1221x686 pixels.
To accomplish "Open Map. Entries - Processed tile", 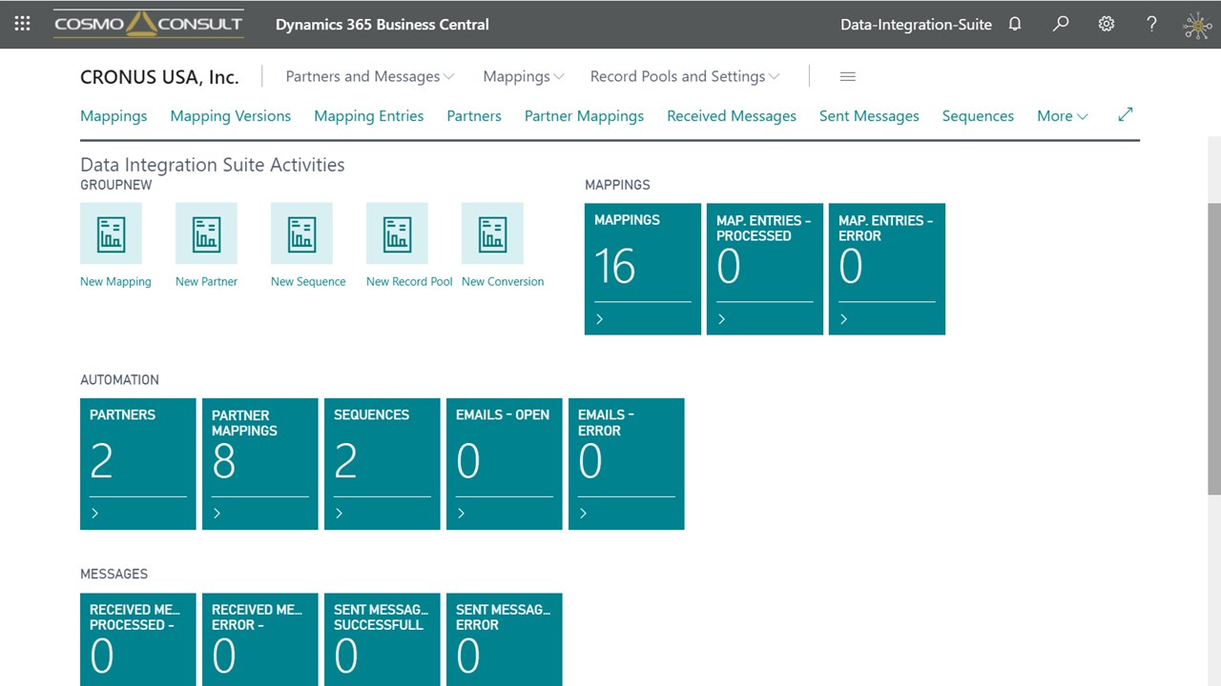I will point(765,269).
